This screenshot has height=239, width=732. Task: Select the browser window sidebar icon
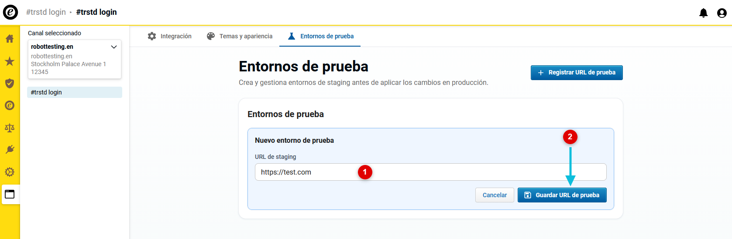click(10, 194)
